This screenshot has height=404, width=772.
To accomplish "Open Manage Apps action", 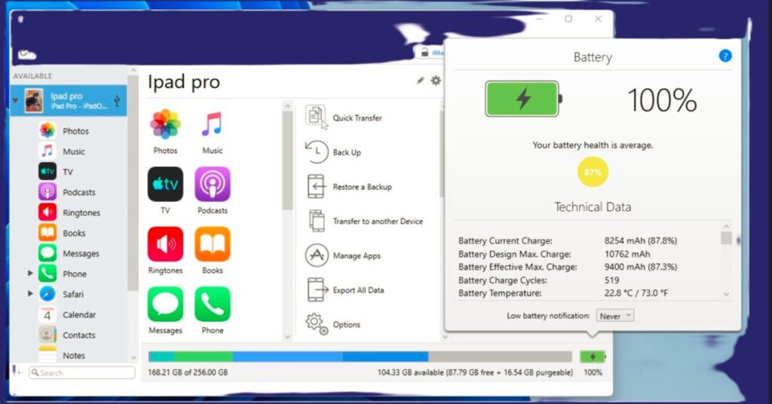I will pos(343,256).
